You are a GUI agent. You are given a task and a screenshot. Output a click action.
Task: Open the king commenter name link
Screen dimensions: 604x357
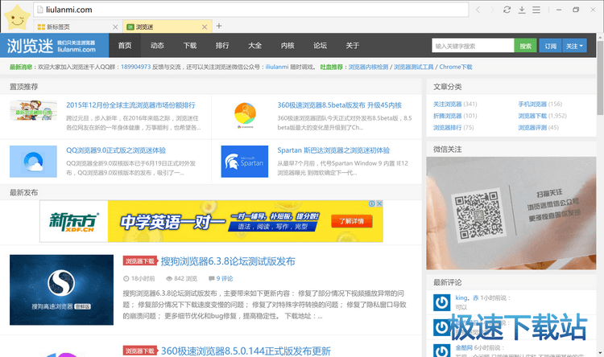[466, 297]
